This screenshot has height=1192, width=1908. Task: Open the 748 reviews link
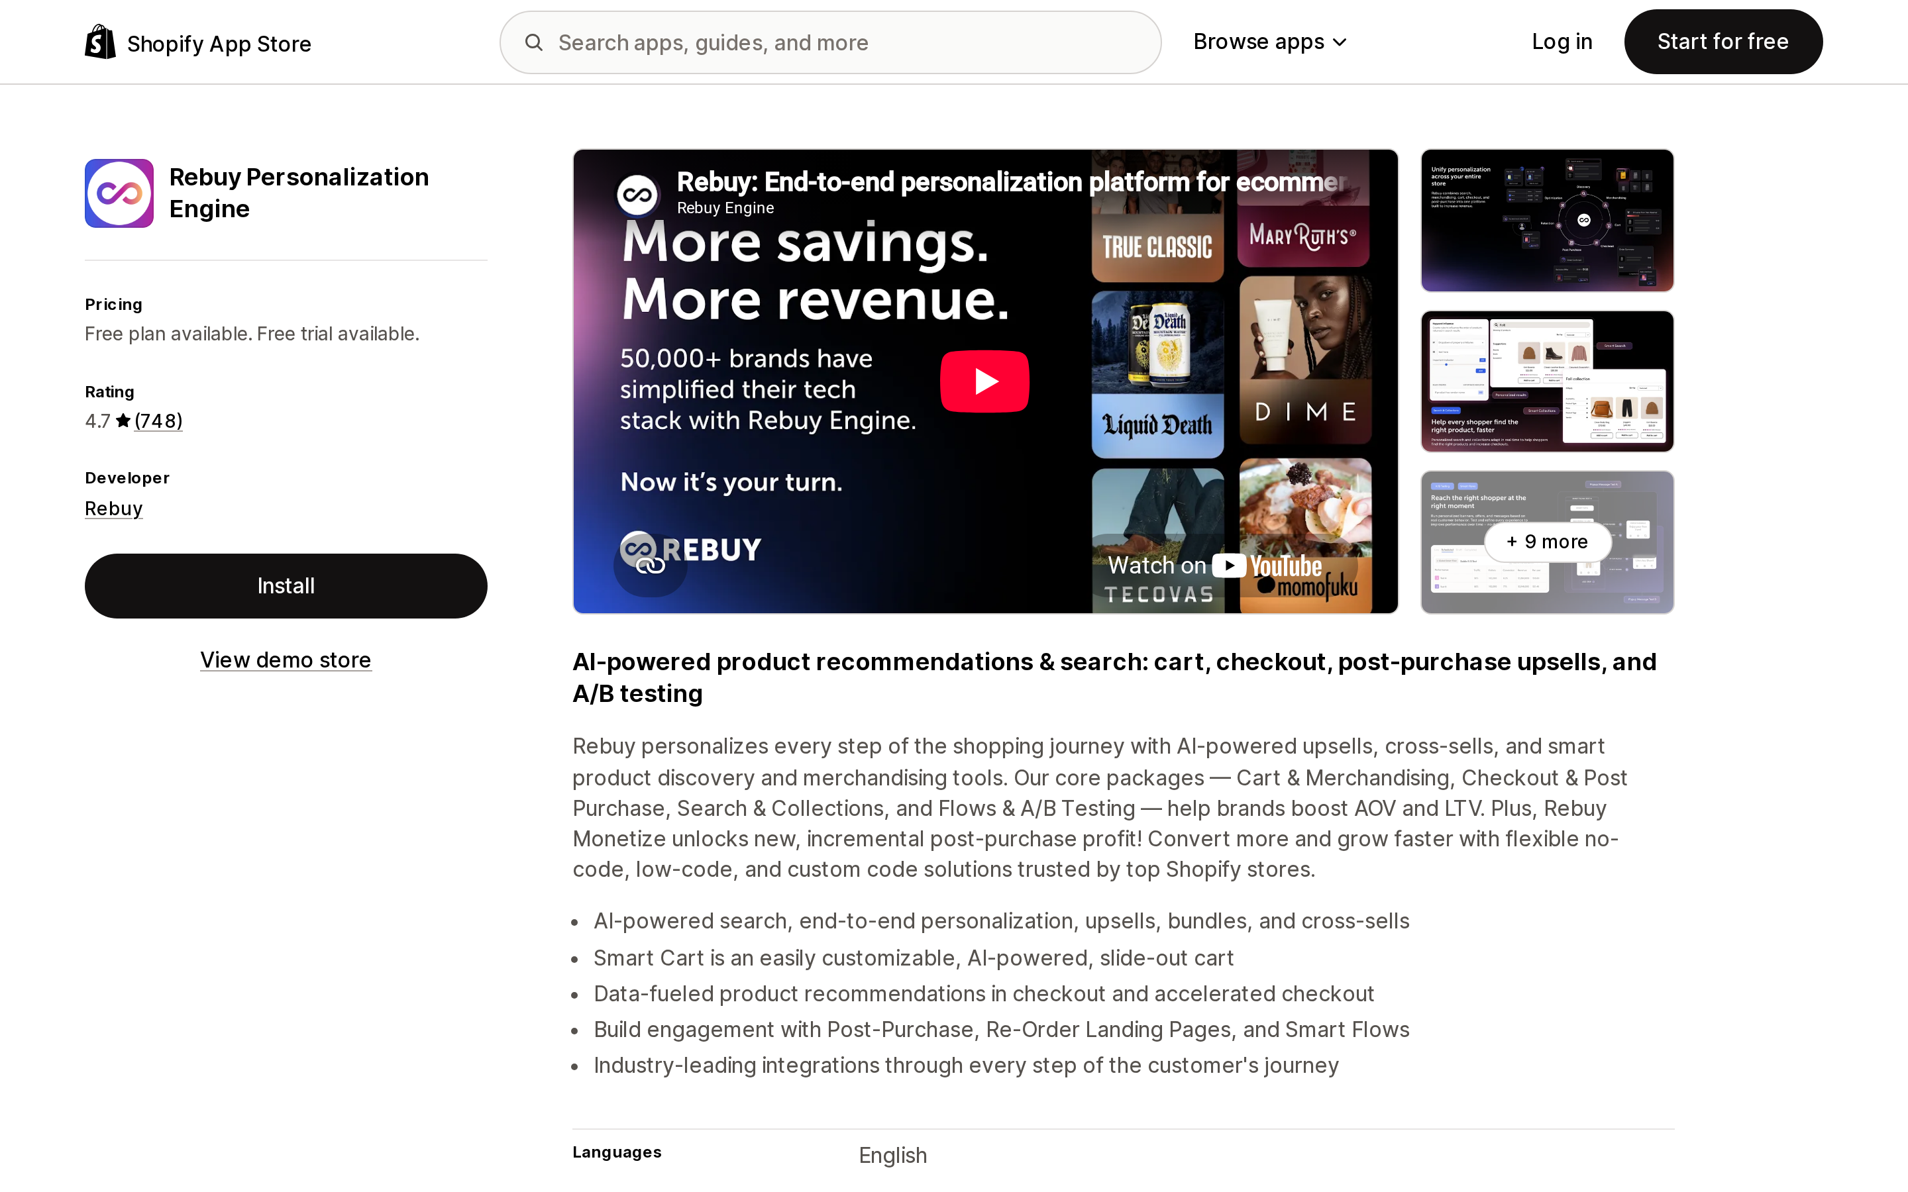click(x=158, y=421)
